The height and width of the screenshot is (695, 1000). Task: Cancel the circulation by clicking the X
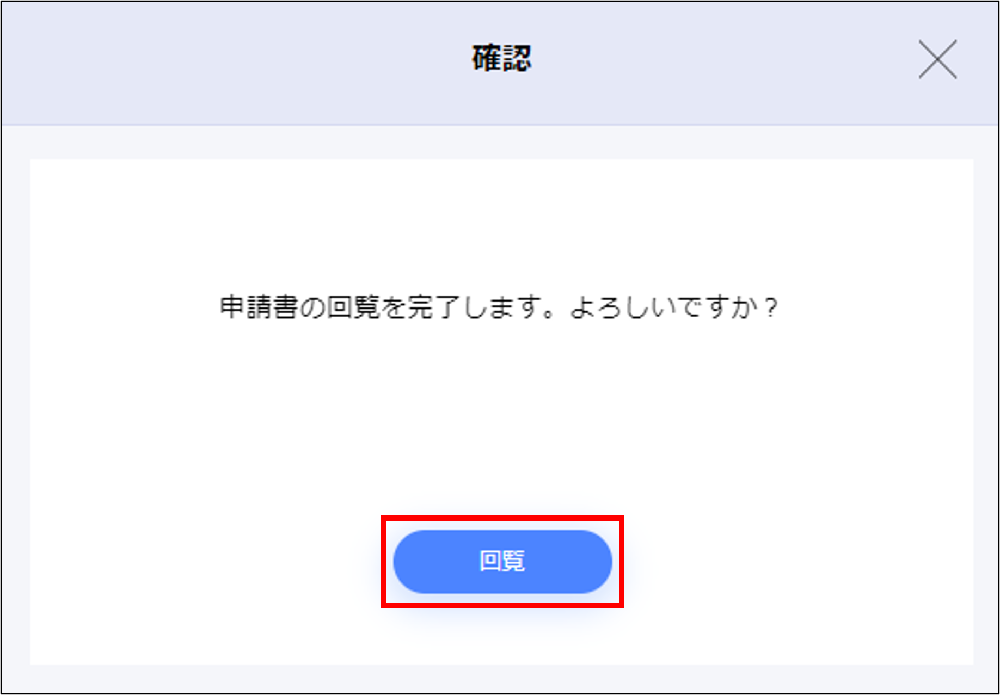[937, 59]
